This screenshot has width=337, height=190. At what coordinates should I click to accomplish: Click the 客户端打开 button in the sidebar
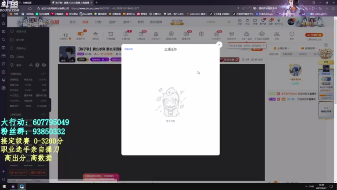click(x=19, y=173)
